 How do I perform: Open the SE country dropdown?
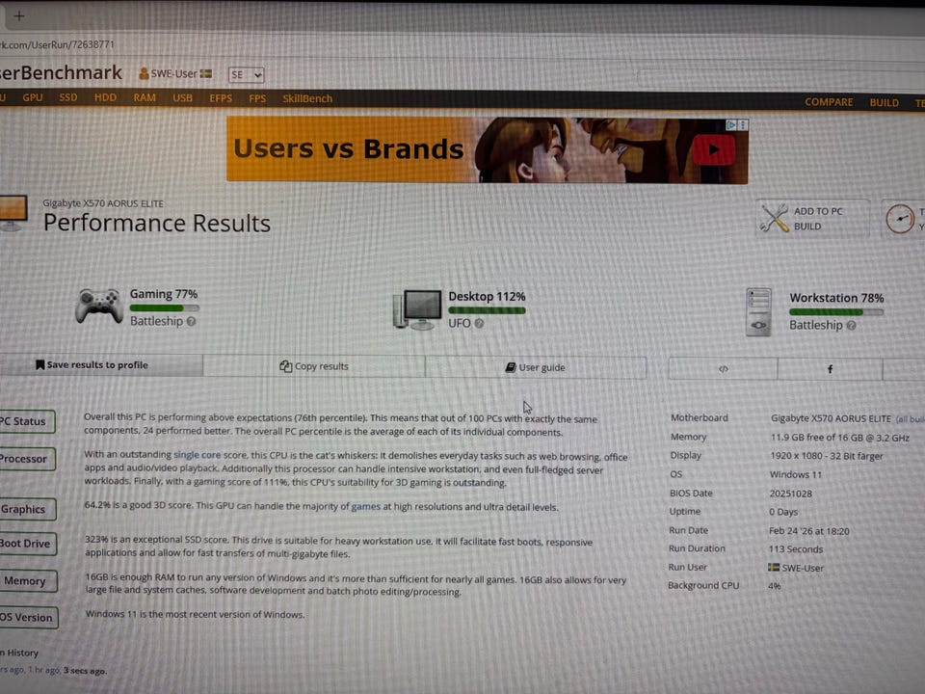click(246, 75)
